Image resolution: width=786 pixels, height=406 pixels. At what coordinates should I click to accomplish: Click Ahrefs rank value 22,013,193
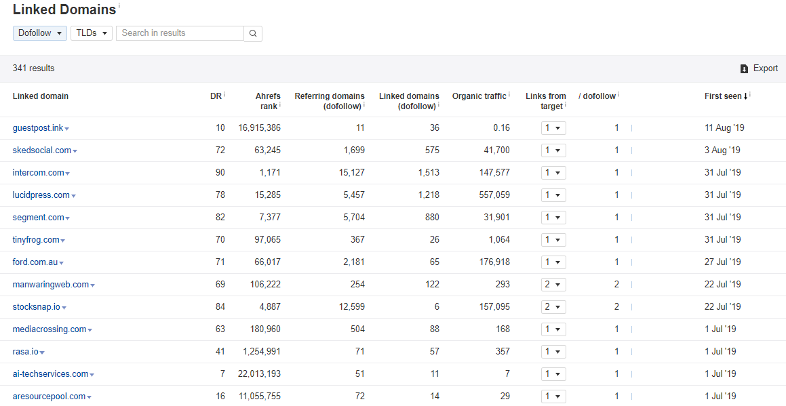pyautogui.click(x=259, y=374)
